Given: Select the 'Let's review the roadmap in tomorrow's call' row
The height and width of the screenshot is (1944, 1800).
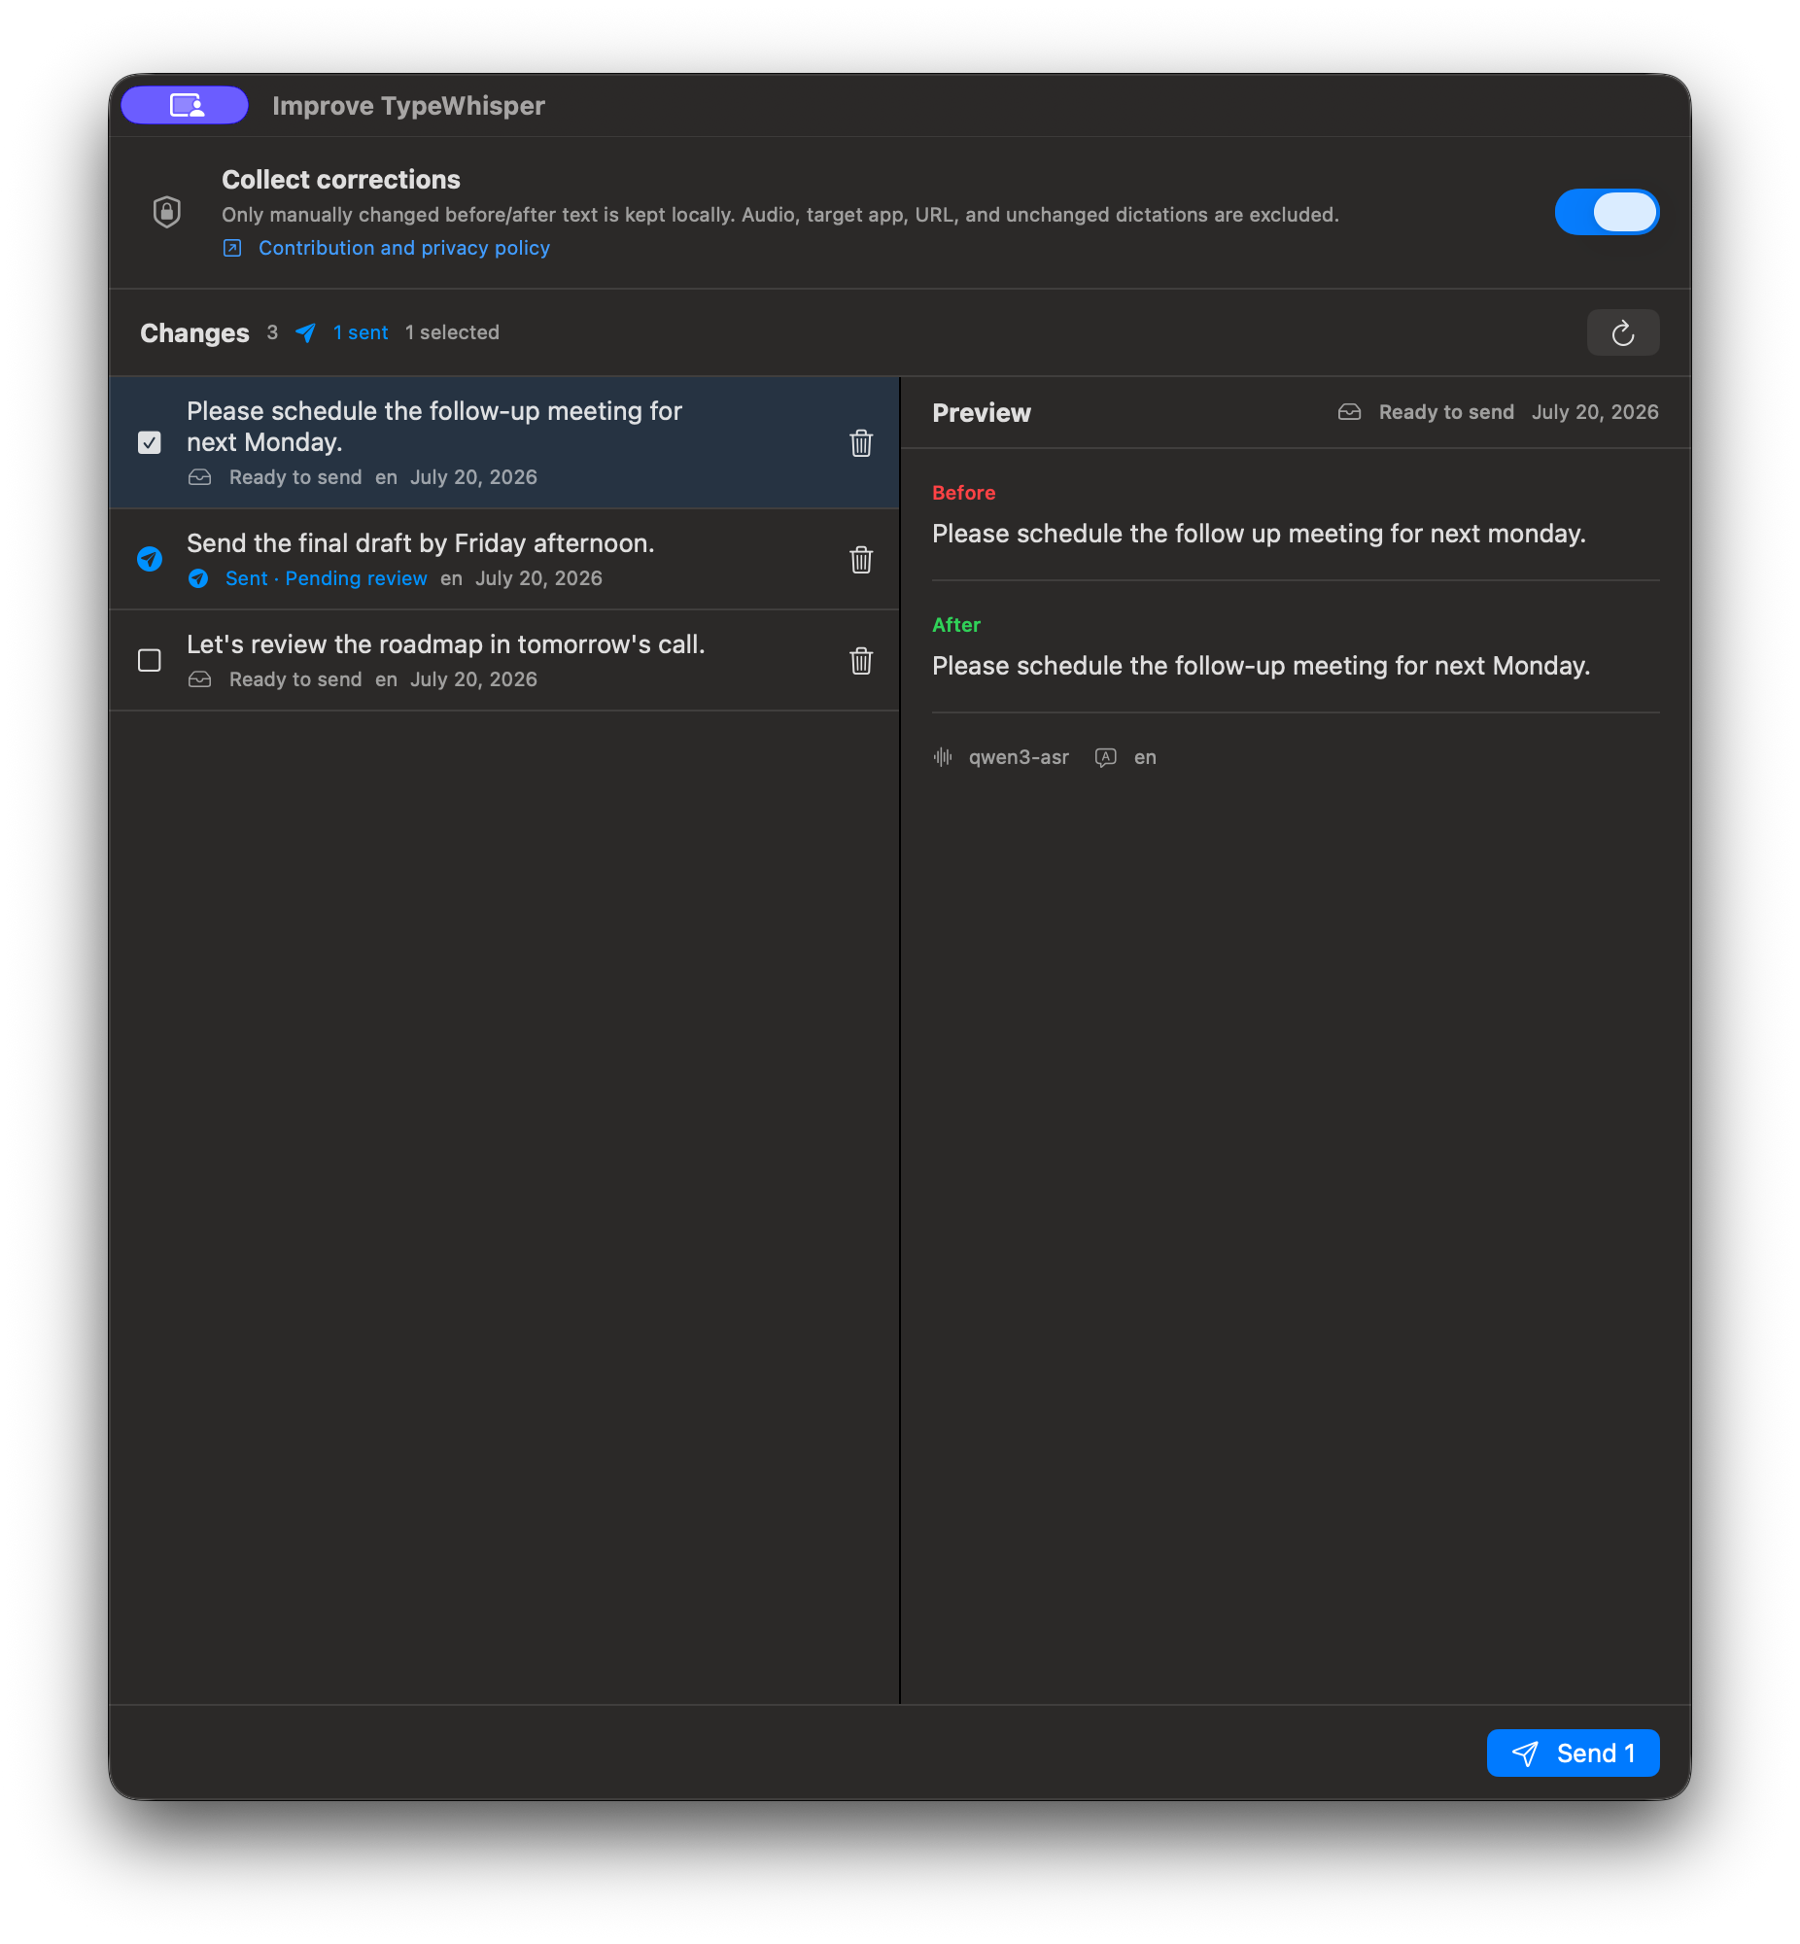Looking at the screenshot, I should pos(504,661).
